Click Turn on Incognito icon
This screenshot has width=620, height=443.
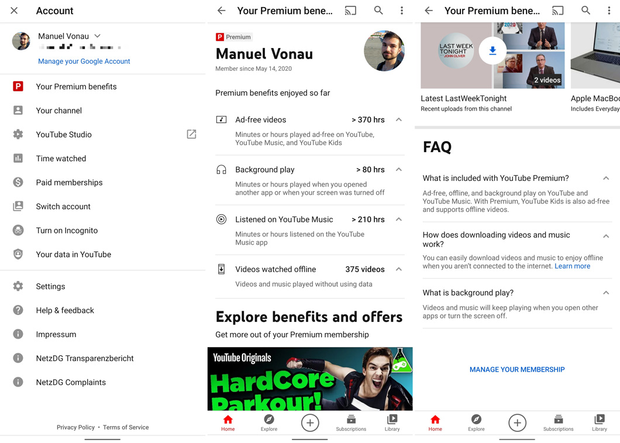click(x=18, y=230)
